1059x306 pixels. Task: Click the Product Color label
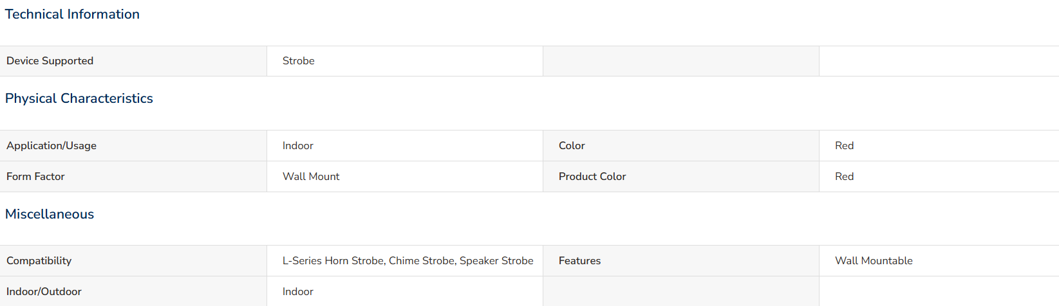pos(592,177)
